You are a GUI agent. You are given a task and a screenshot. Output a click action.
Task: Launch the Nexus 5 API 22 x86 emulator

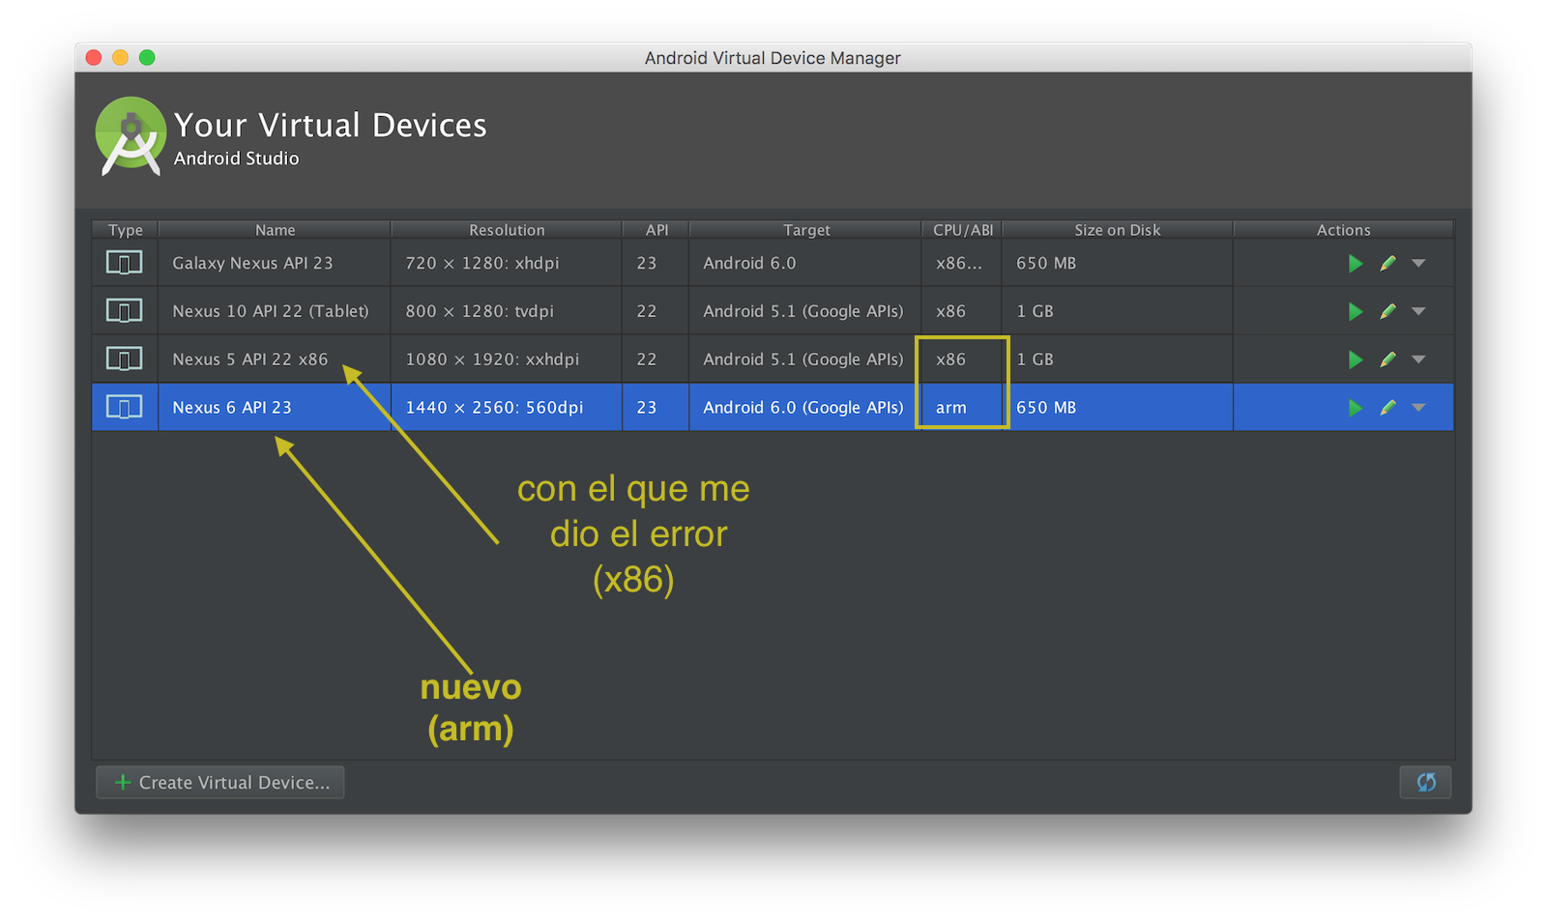(x=1356, y=360)
